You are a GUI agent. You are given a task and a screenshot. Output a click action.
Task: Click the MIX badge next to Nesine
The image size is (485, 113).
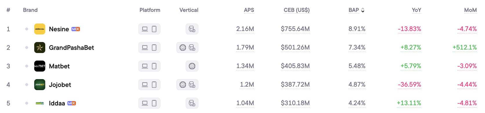click(76, 29)
